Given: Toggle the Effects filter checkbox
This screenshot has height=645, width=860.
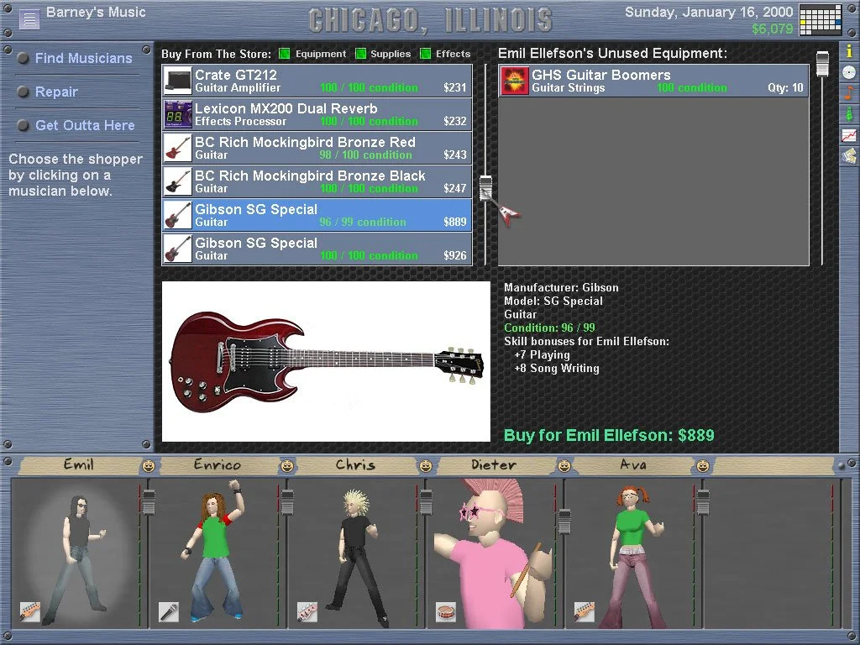Looking at the screenshot, I should tap(426, 54).
